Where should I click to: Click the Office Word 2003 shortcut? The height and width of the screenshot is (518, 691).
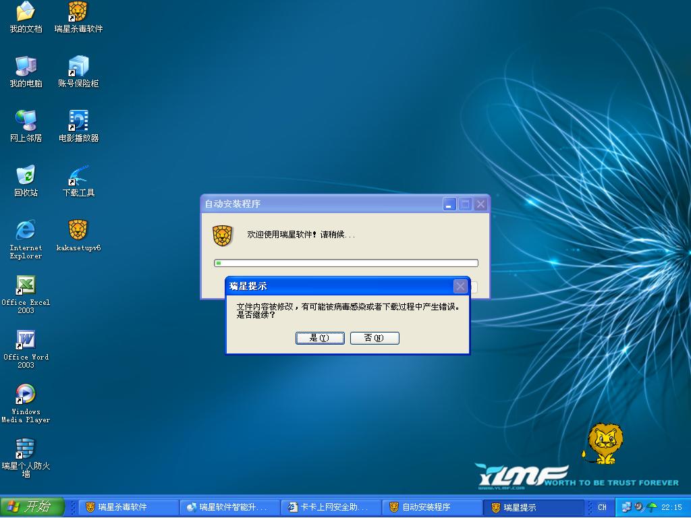[x=26, y=349]
